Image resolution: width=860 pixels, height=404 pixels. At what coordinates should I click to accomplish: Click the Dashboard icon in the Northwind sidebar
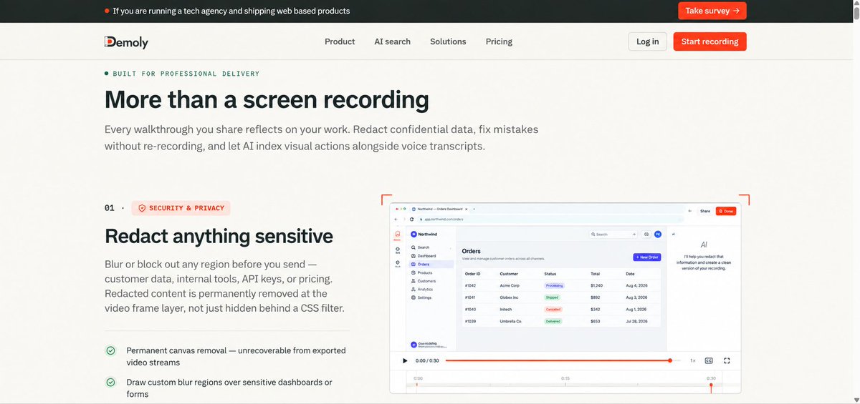[x=414, y=256]
